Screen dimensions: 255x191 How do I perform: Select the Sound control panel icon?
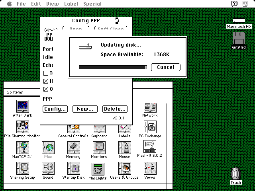[x=48, y=168]
